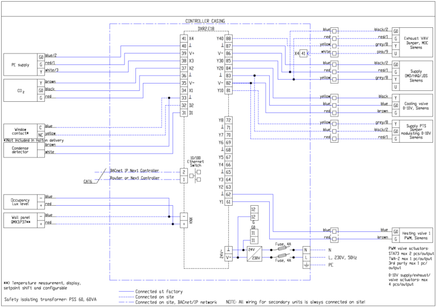This screenshot has height=307, width=437.
Task: Click the Supply PTS Damper label
Action: click(x=418, y=130)
